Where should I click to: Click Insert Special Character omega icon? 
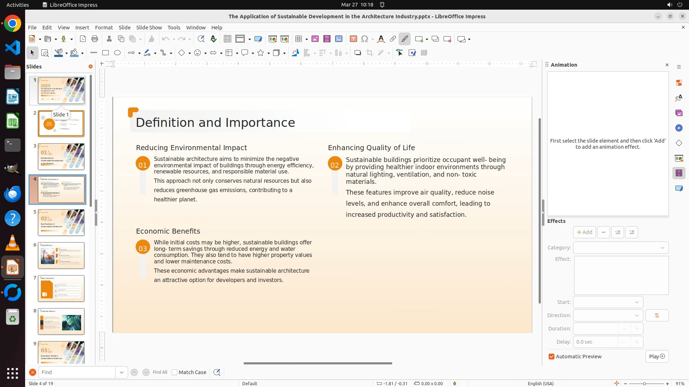pyautogui.click(x=365, y=39)
